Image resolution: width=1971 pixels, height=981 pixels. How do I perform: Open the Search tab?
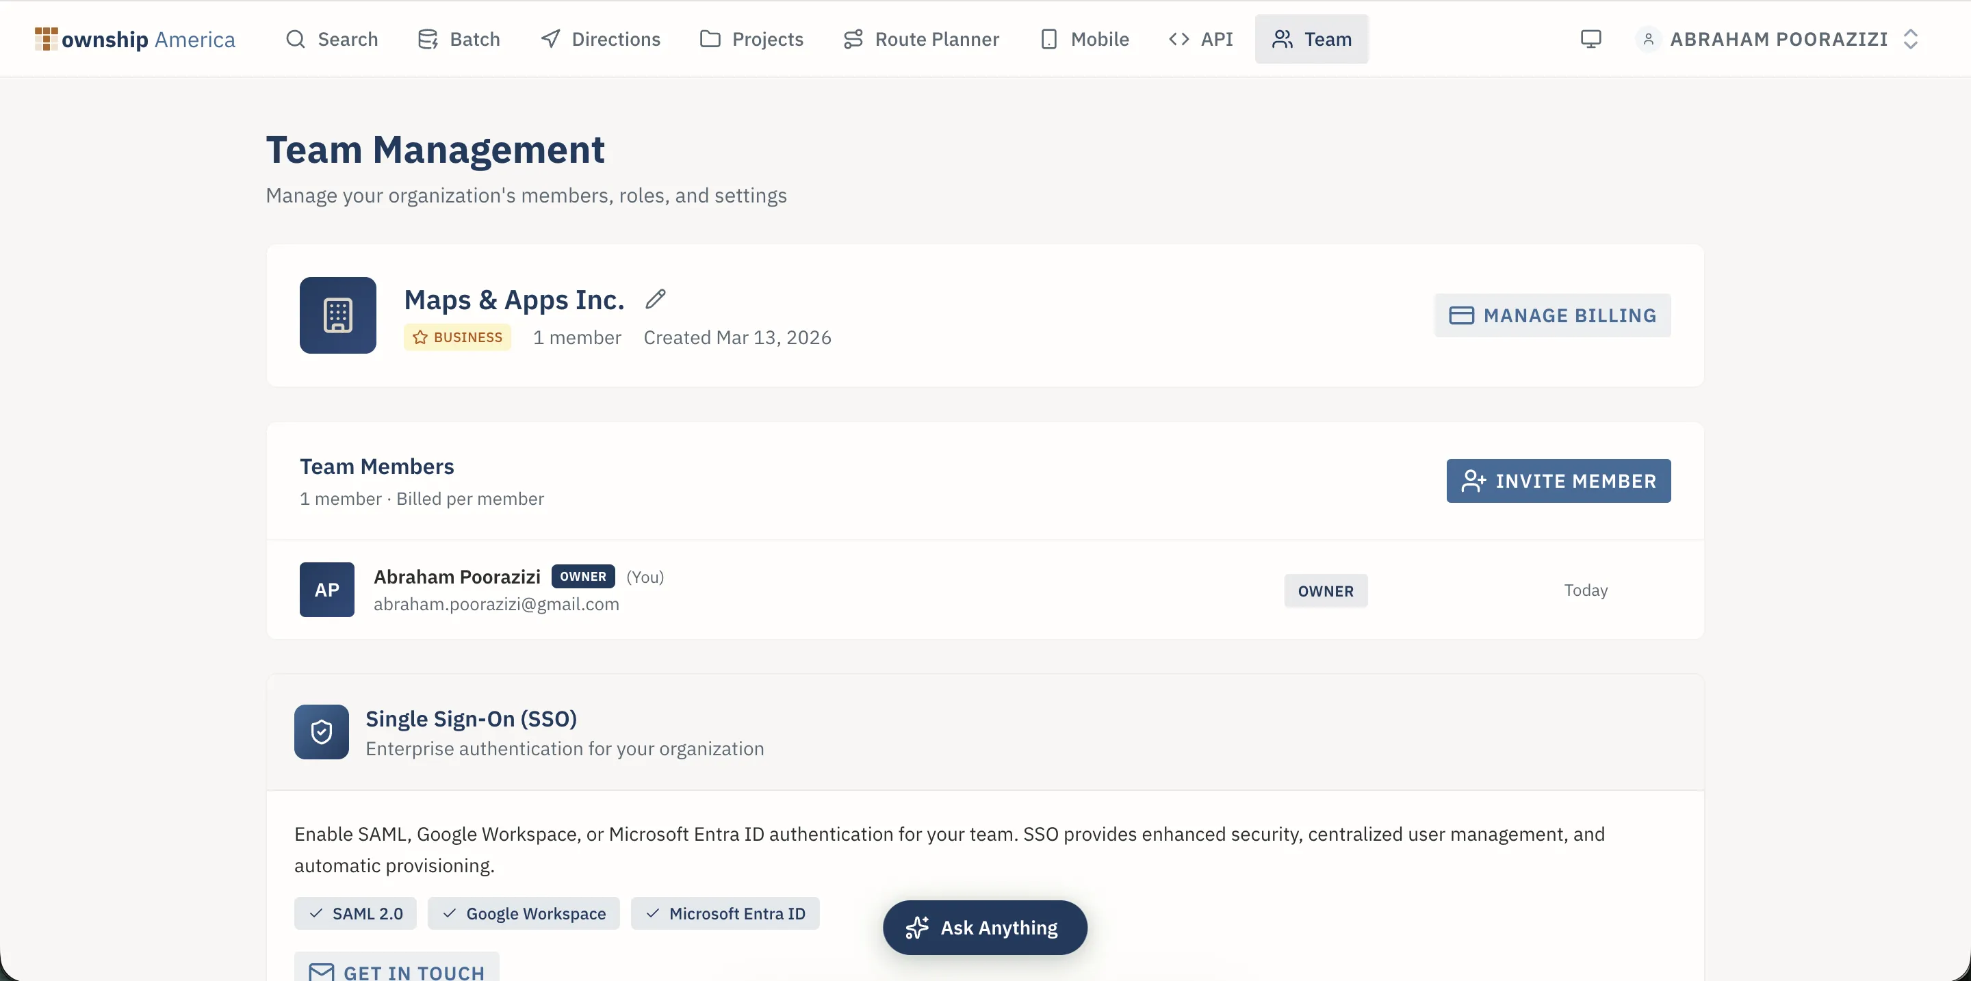click(331, 39)
